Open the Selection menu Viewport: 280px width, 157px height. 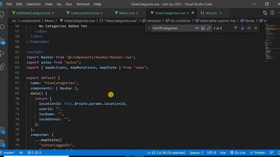(x=33, y=4)
